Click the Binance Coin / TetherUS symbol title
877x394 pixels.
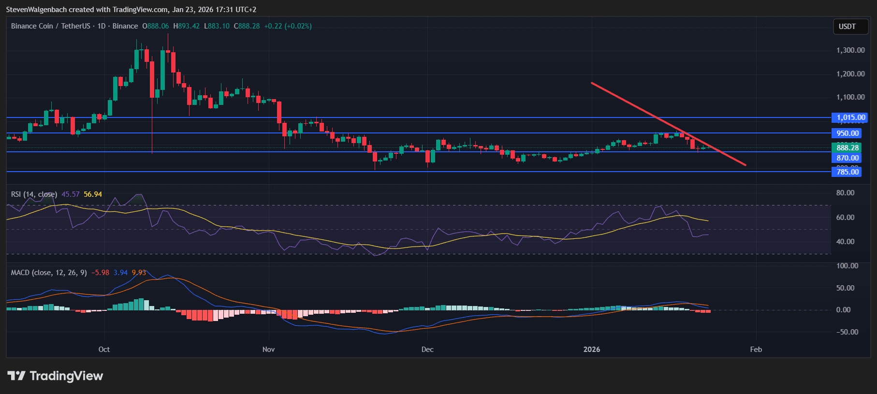coord(50,26)
